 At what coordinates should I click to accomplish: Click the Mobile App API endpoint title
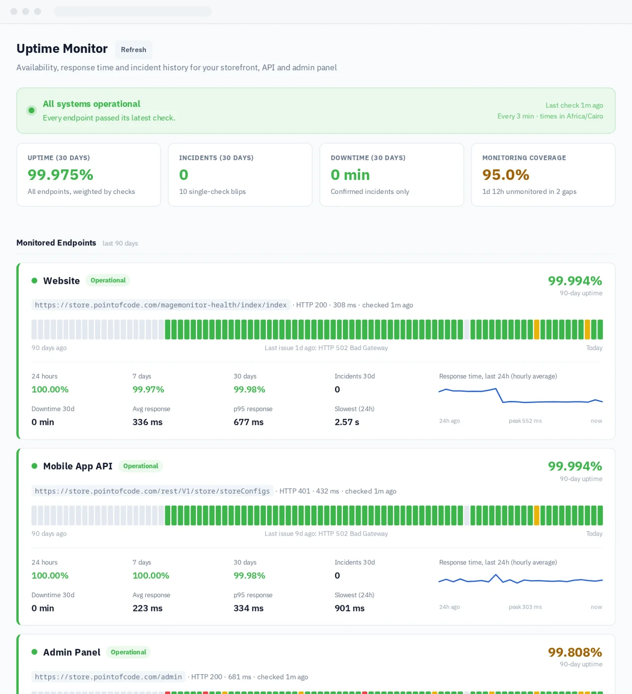point(78,466)
